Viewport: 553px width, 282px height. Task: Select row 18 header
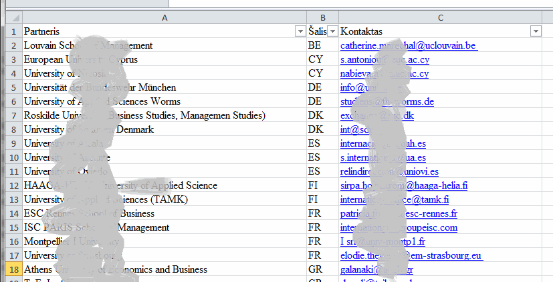tap(11, 269)
